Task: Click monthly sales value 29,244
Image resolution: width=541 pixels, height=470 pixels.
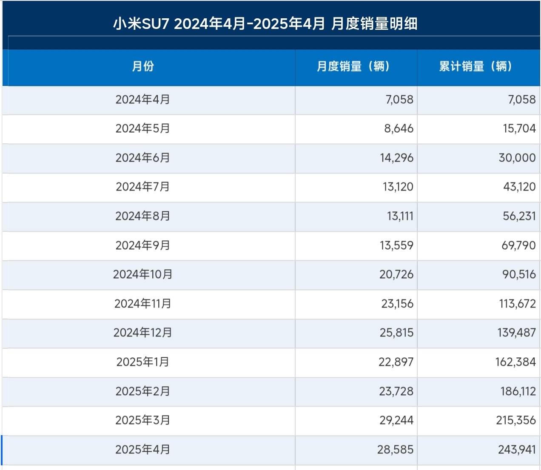Action: click(x=396, y=420)
